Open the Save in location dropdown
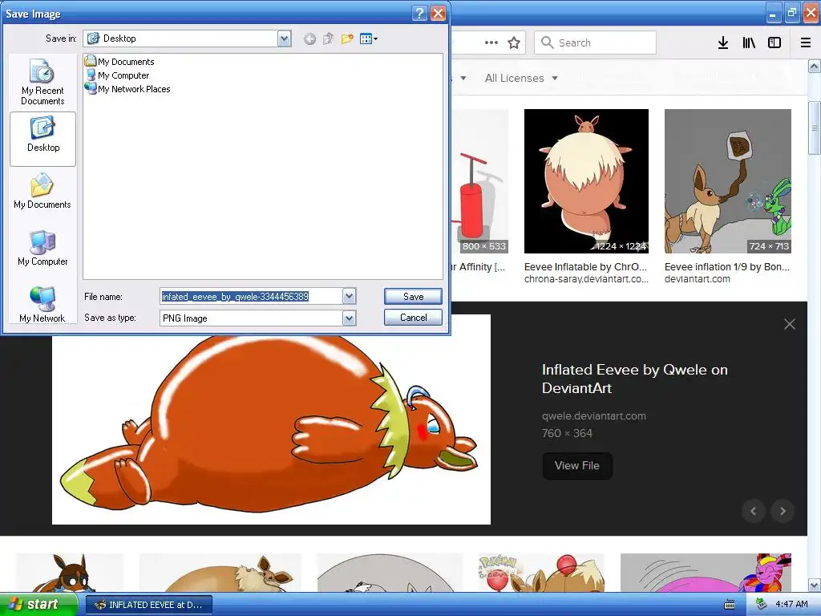The image size is (821, 616). click(x=285, y=38)
